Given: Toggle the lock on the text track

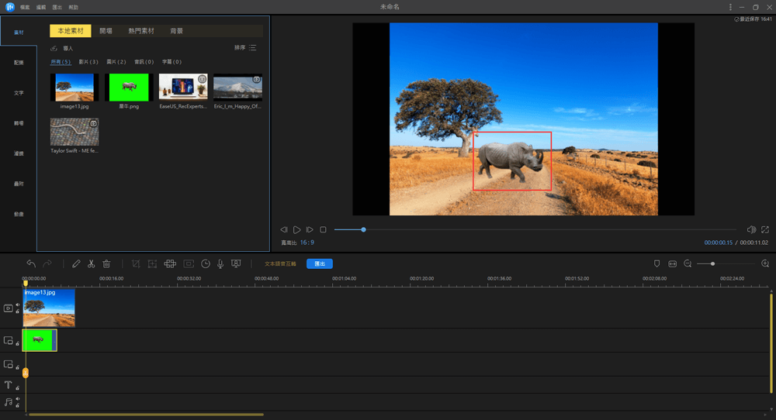Looking at the screenshot, I should click(17, 387).
